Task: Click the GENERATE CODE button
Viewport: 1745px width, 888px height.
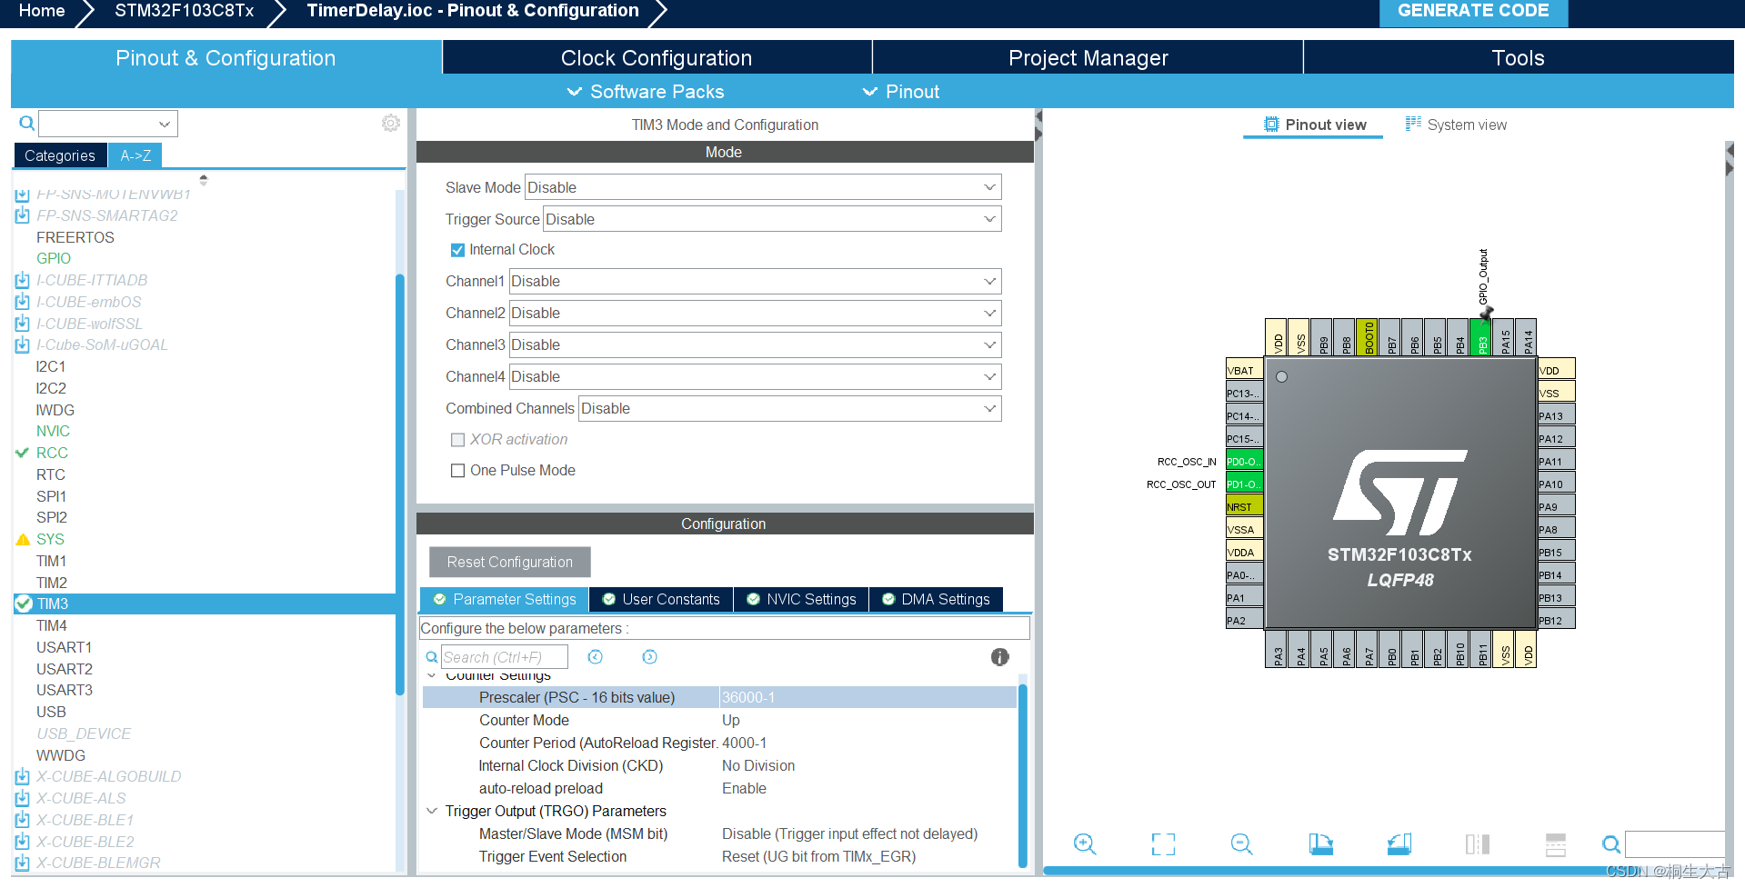Action: 1473,12
